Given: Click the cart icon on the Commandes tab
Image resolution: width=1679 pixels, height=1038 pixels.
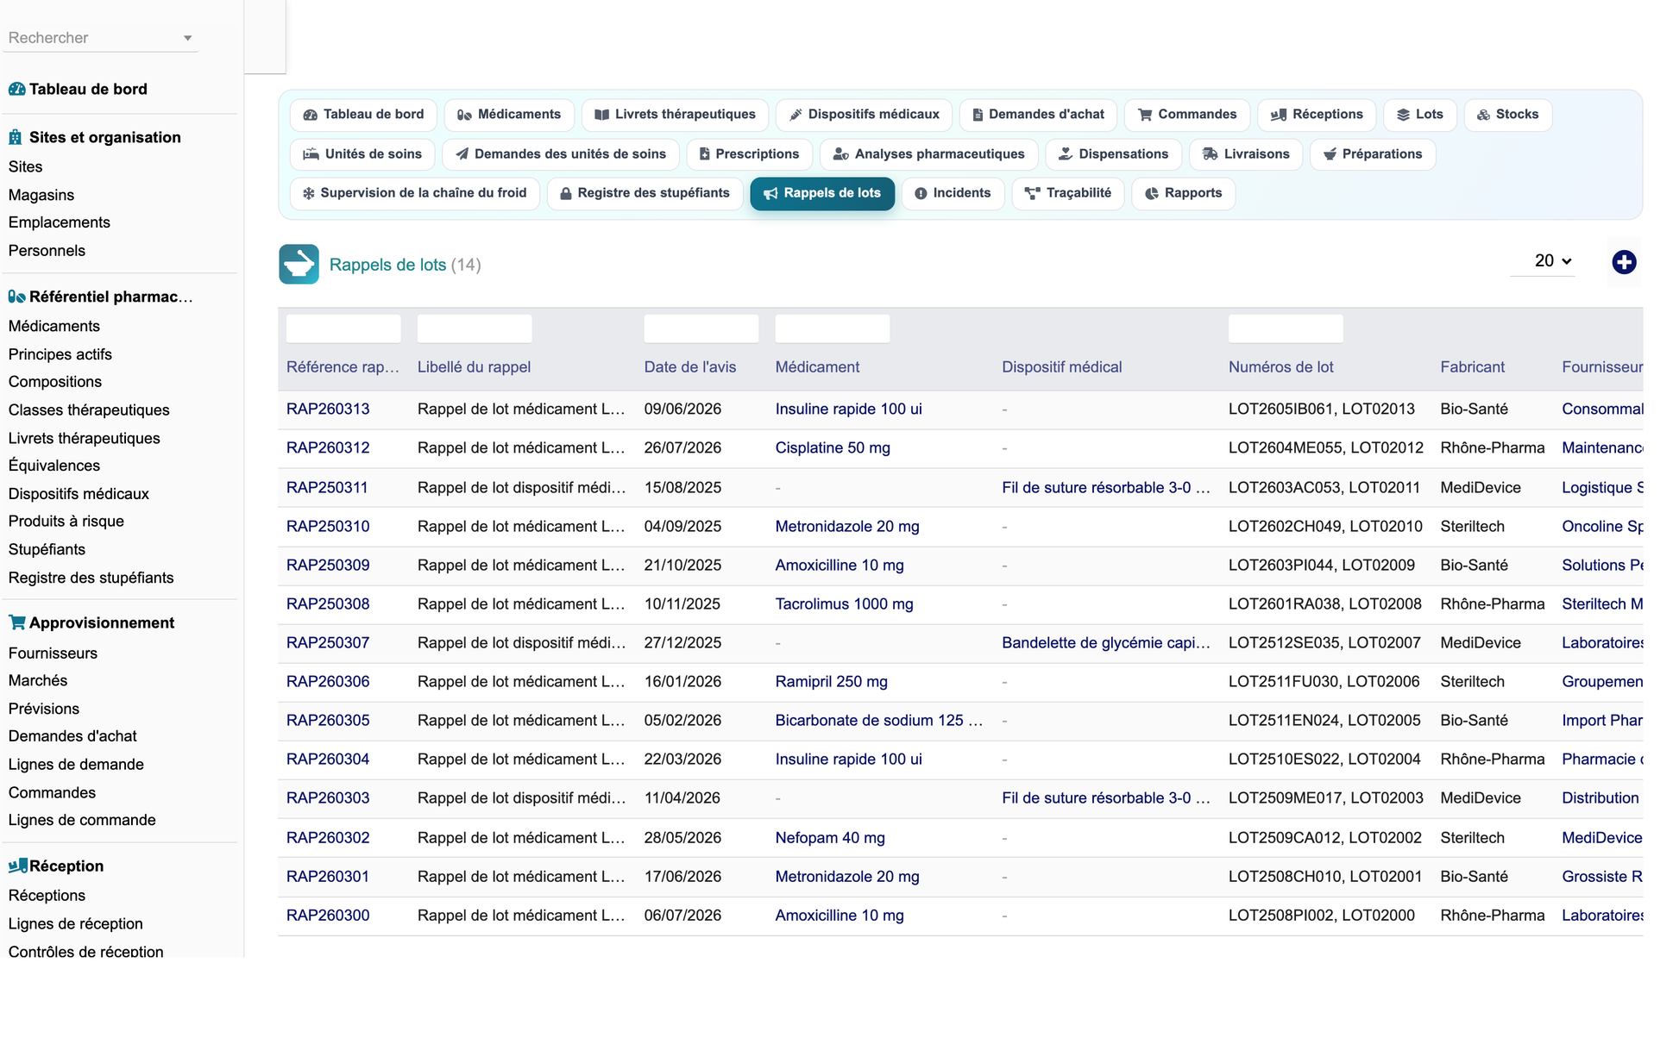Looking at the screenshot, I should pyautogui.click(x=1145, y=115).
